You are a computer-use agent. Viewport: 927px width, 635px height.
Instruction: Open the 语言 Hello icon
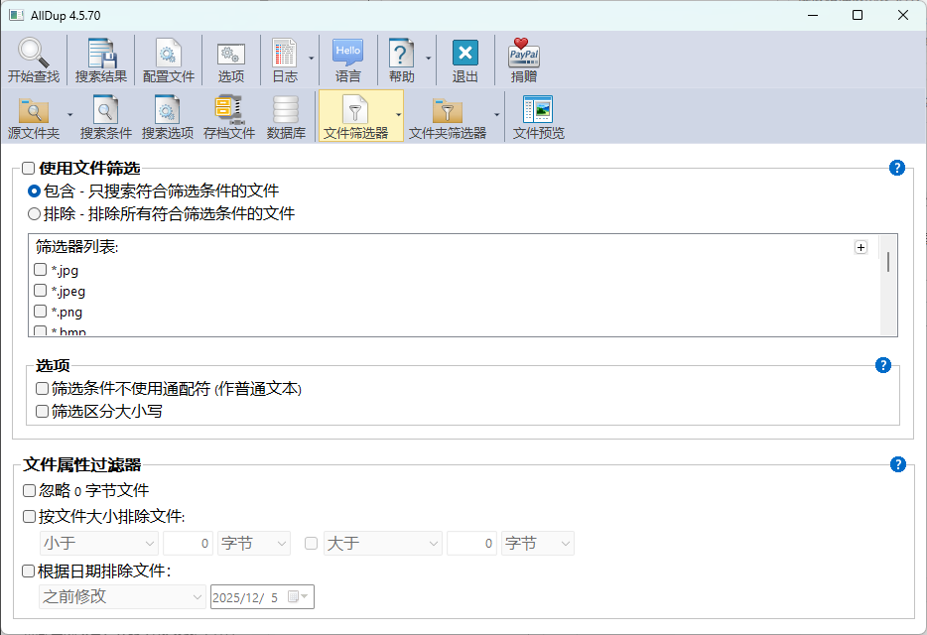[x=347, y=54]
